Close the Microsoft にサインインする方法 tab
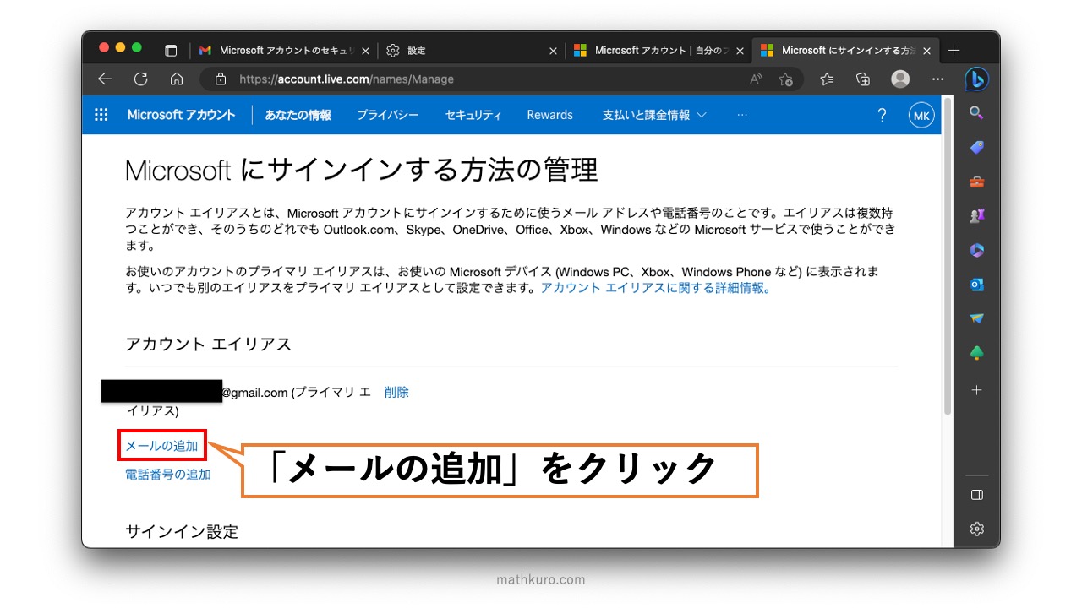The image size is (1082, 608). tap(926, 51)
